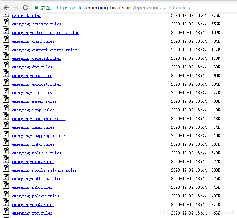Click file icon beside emerging-p2p.rules
Image resolution: width=237 pixels, height=218 pixels.
6,185
